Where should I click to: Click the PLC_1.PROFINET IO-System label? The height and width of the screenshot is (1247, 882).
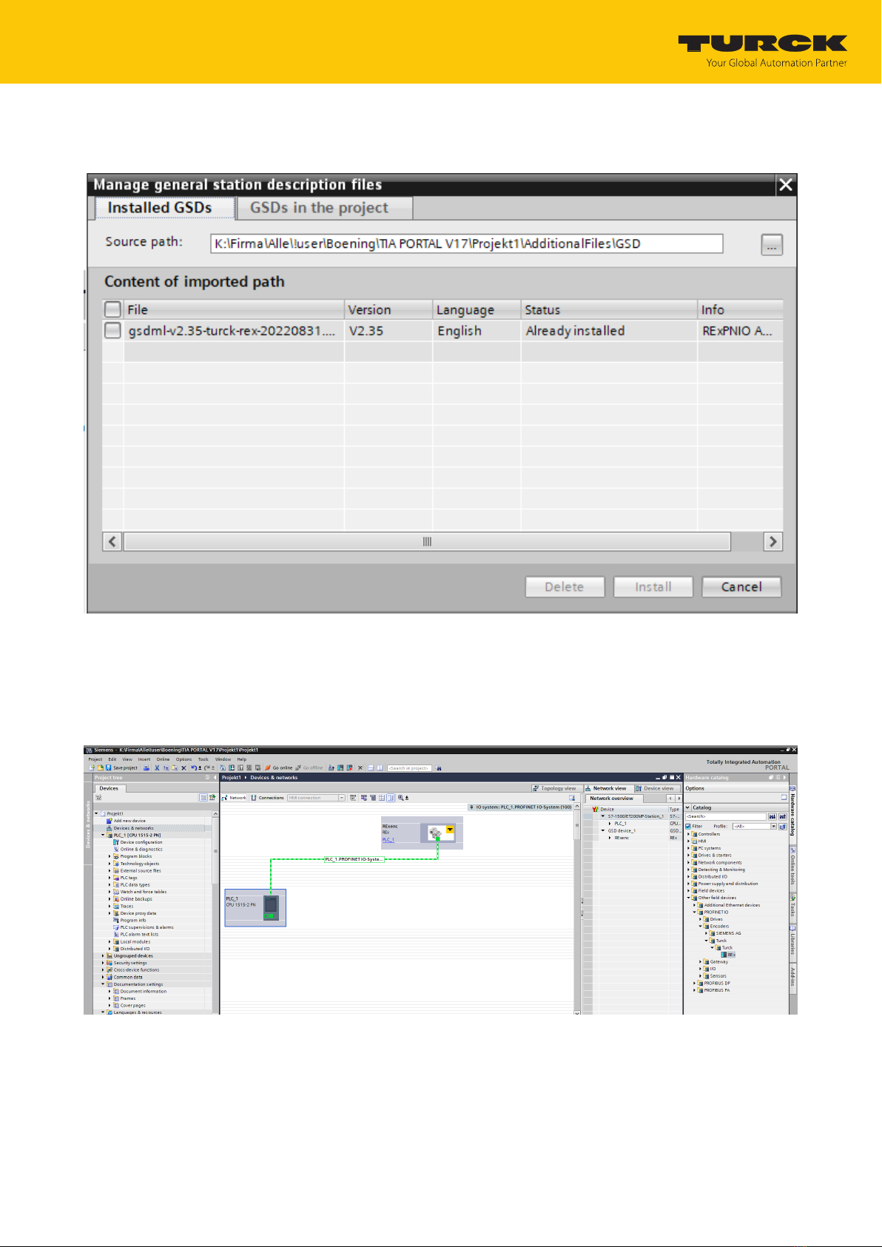tap(354, 859)
